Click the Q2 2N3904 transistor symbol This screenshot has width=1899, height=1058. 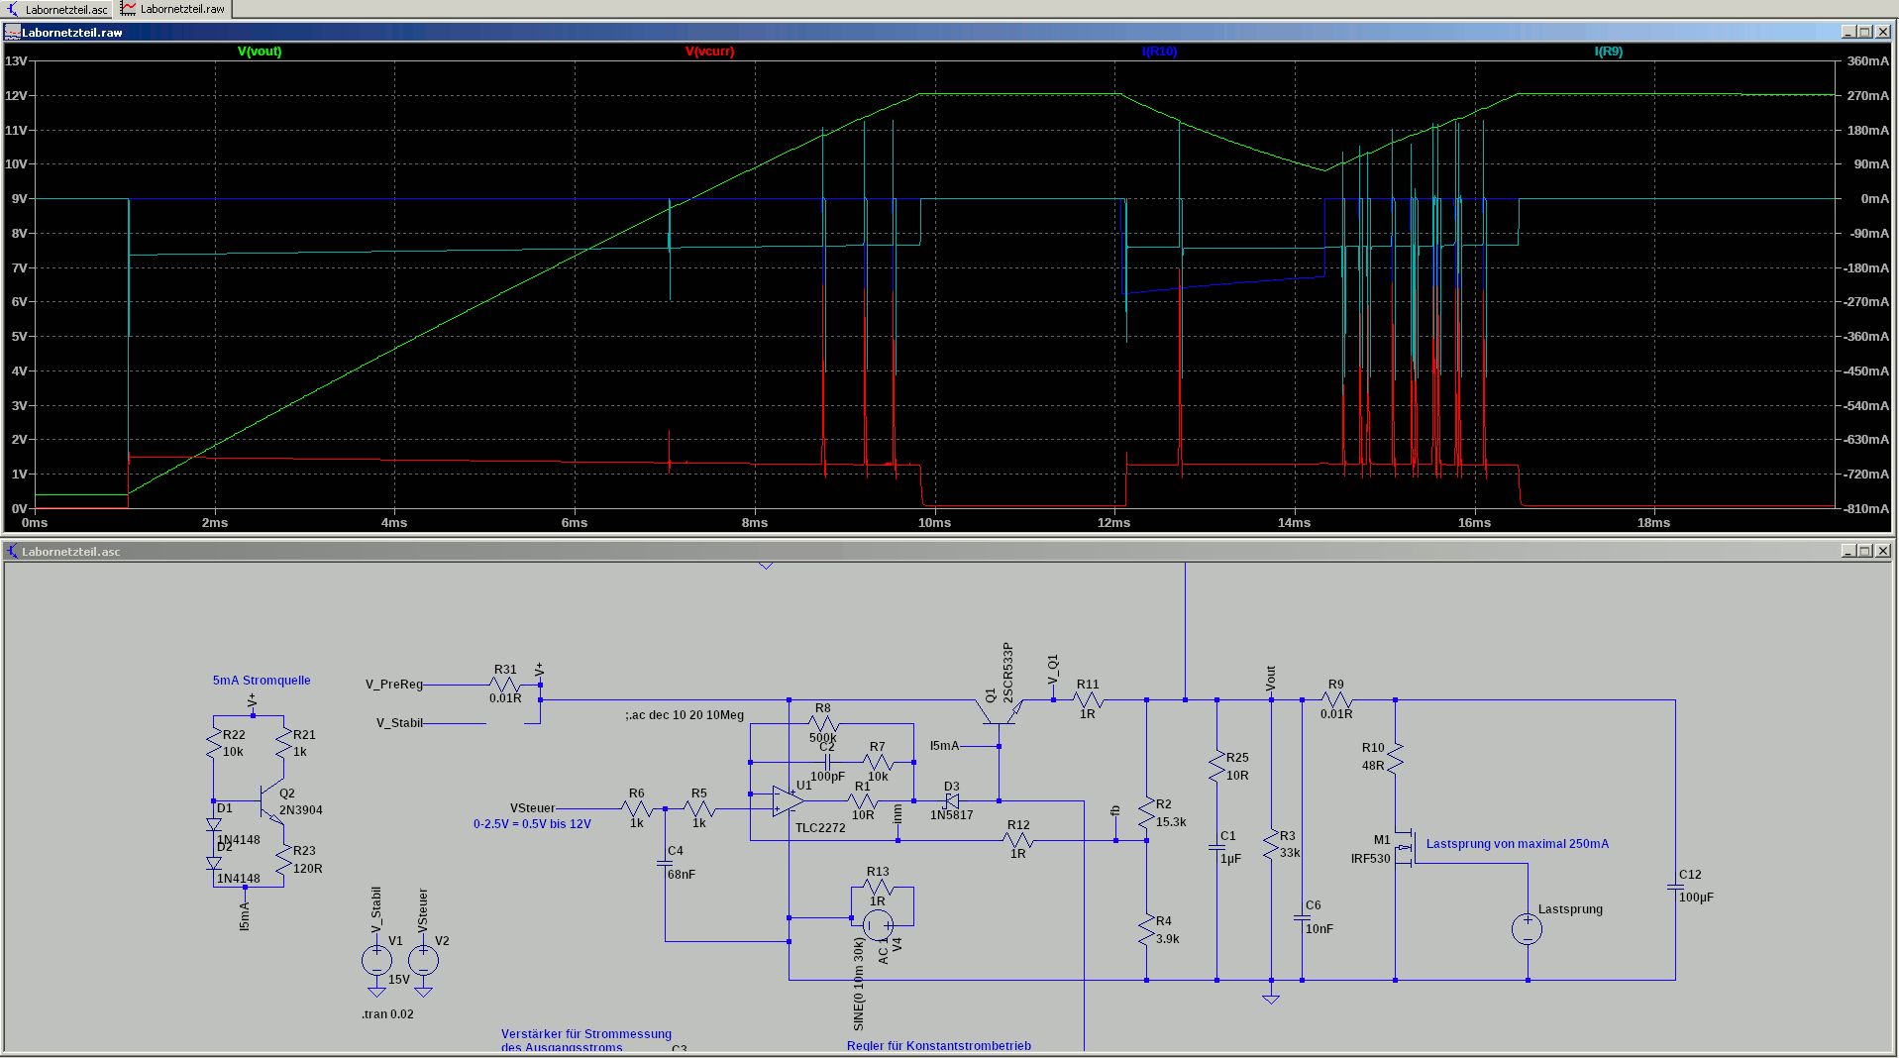coord(268,801)
